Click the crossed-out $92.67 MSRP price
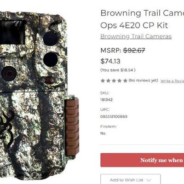This screenshot has width=184, height=184. click(x=134, y=50)
